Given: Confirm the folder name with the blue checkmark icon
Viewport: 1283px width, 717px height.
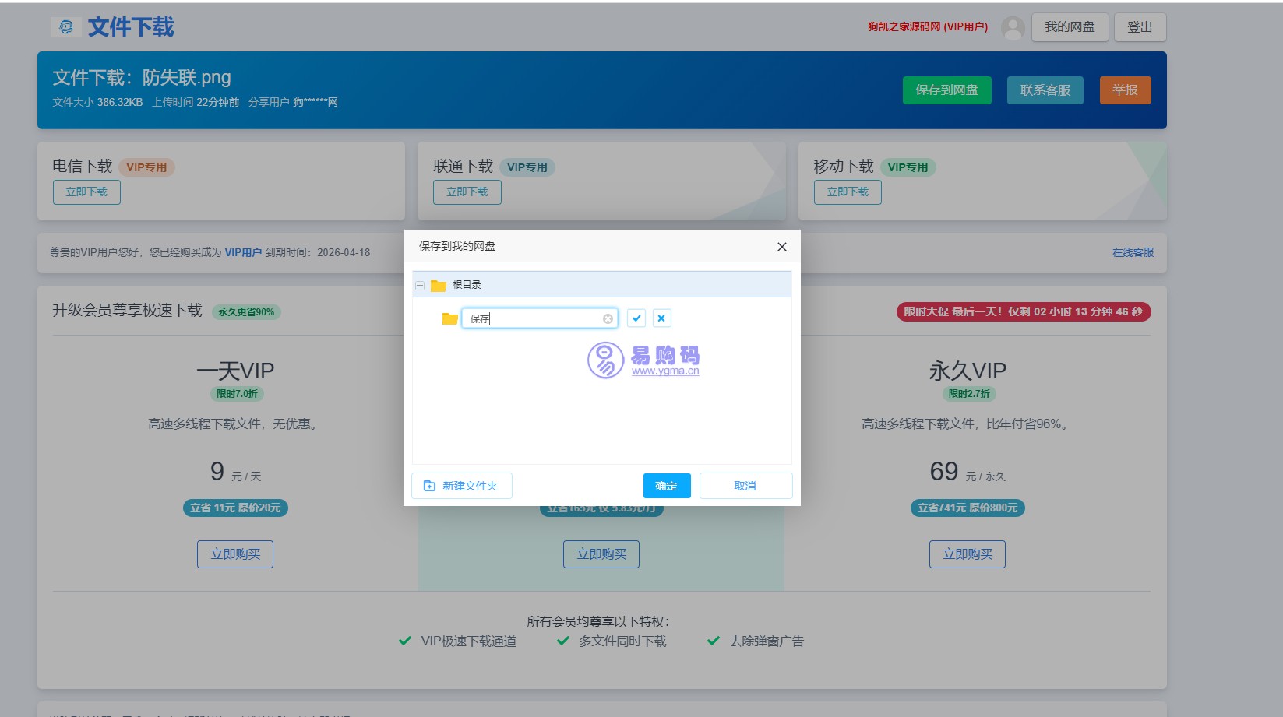Looking at the screenshot, I should pos(636,318).
